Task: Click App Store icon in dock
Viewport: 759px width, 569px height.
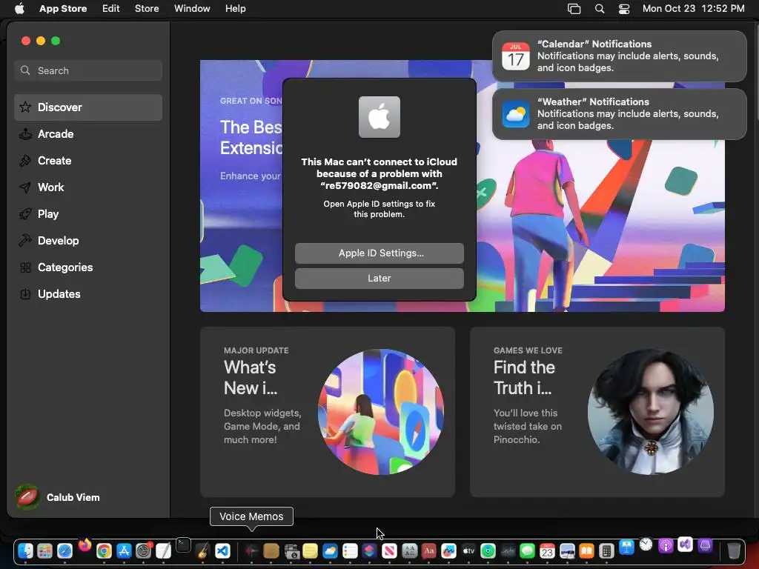Action: pos(124,550)
